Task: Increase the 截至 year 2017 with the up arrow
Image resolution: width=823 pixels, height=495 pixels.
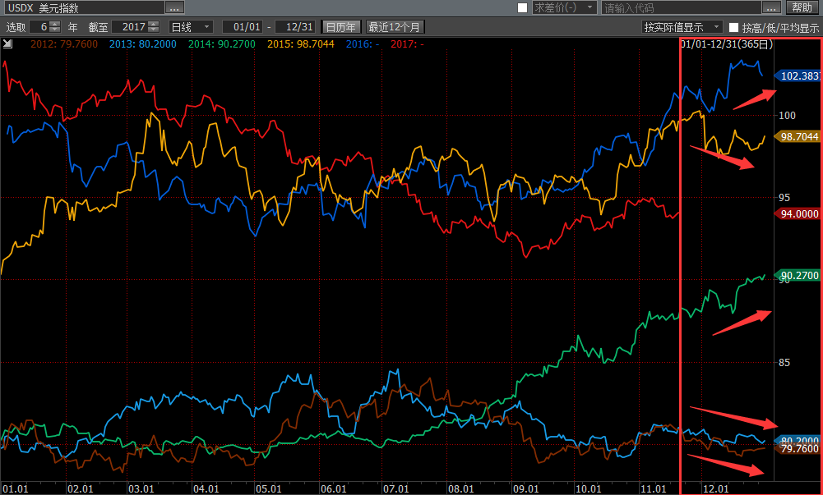Action: pyautogui.click(x=153, y=24)
